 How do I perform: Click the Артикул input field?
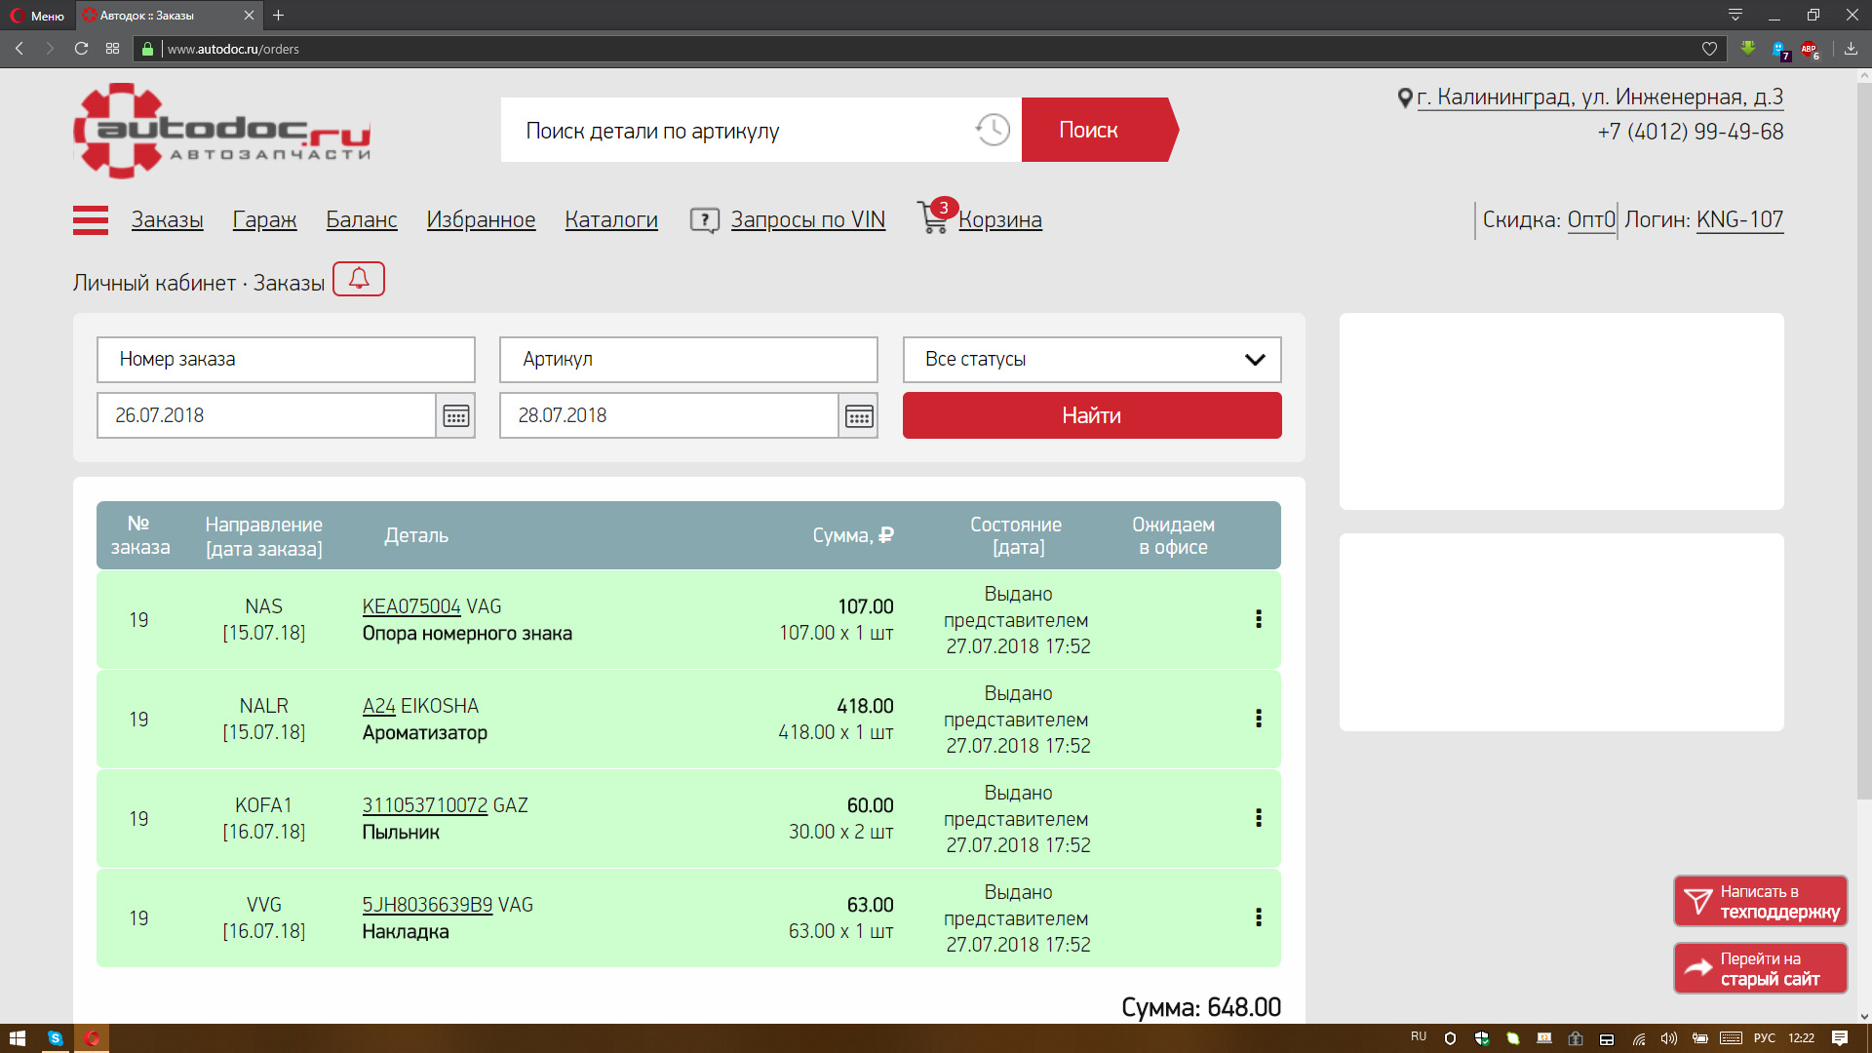click(x=688, y=360)
